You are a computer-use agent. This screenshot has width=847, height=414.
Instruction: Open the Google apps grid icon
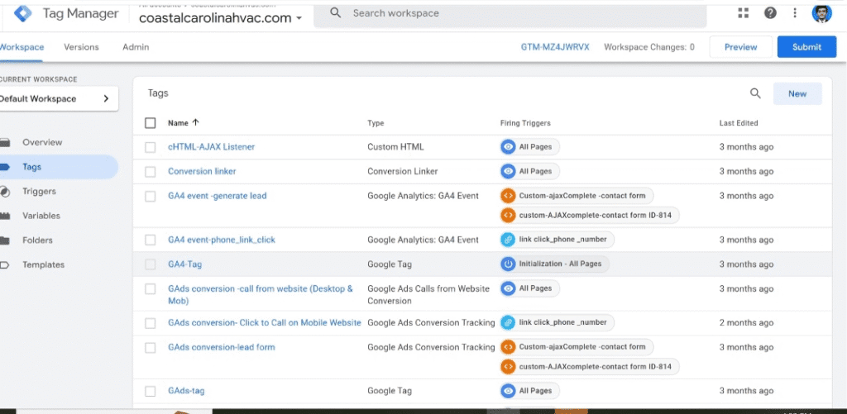(x=744, y=13)
